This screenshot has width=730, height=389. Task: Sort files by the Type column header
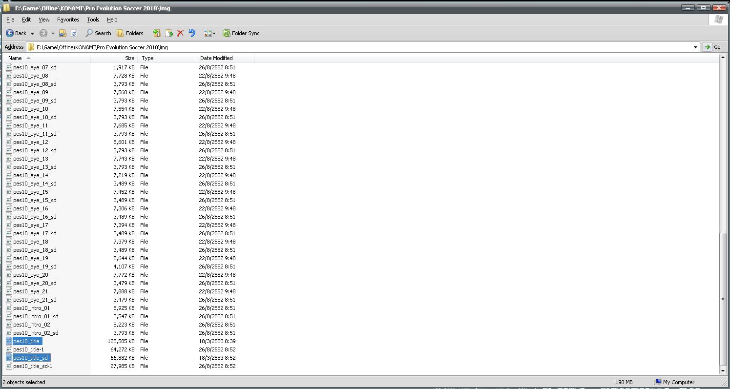point(167,58)
